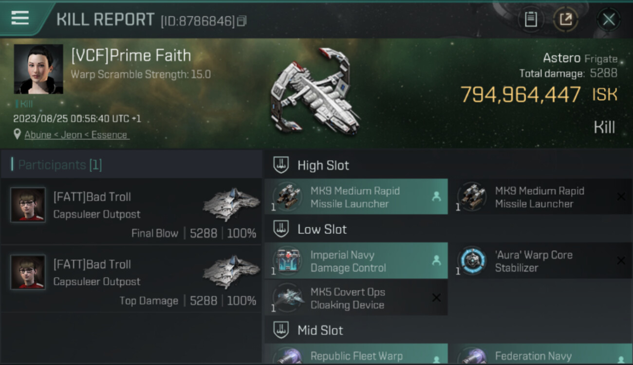The width and height of the screenshot is (633, 365).
Task: Open the Abune < Jeon < Essence location link
Action: click(76, 135)
